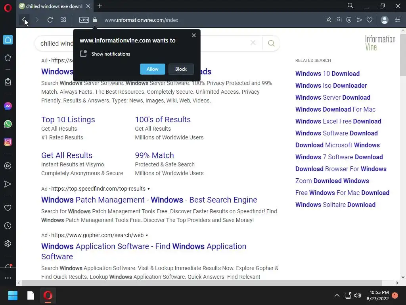Go back with the back arrow
This screenshot has height=305, width=406.
pyautogui.click(x=24, y=20)
